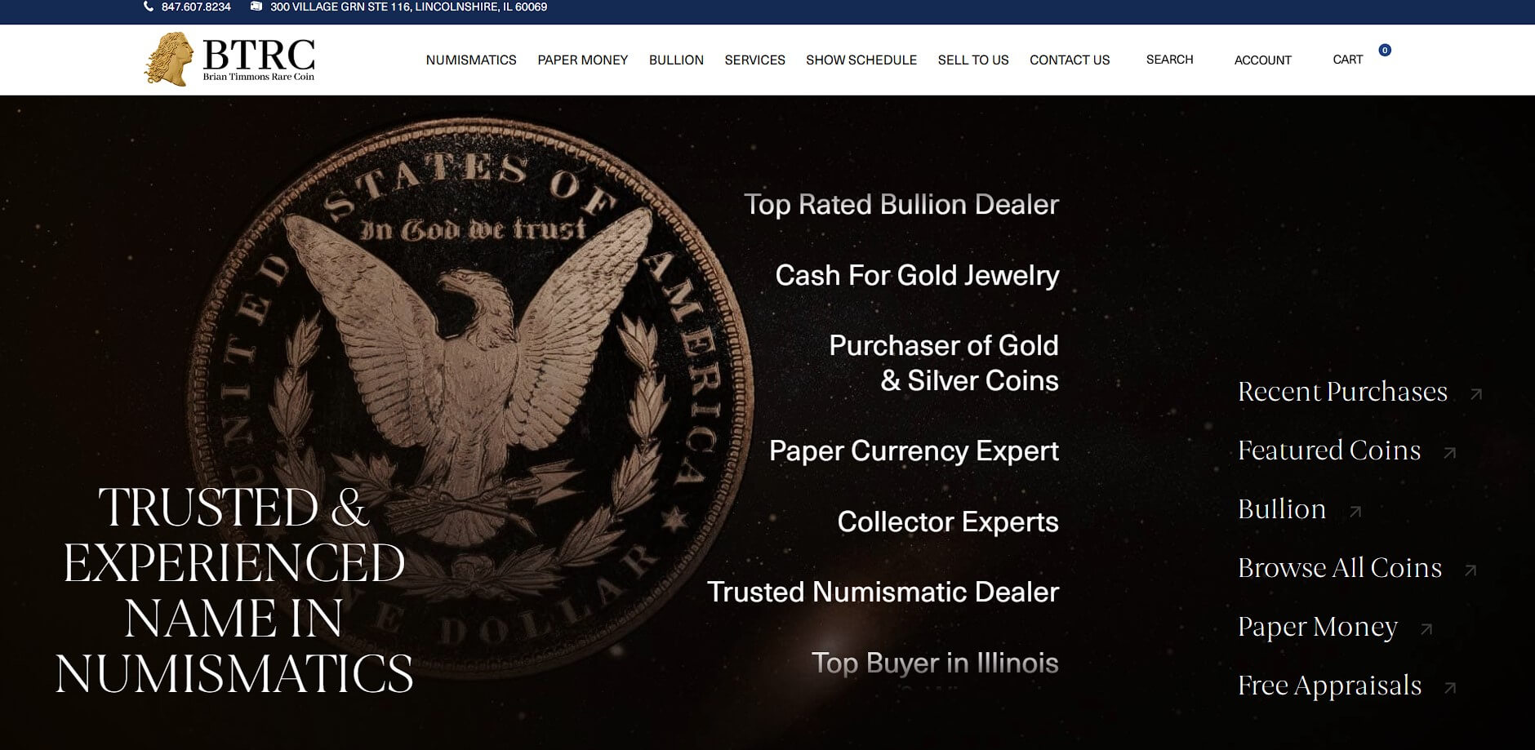Screen dimensions: 1535x750
Task: Click the arrow icon beside Paper Money
Action: 1426,629
